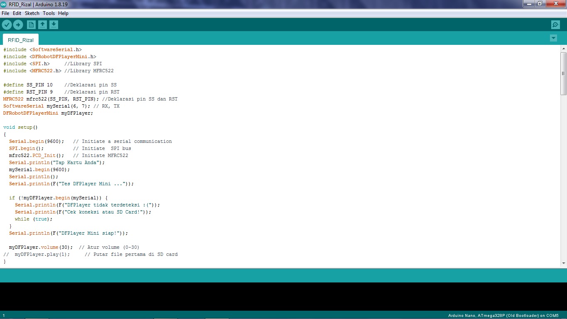
Task: Click the Arduino logo in title bar
Action: (4, 4)
